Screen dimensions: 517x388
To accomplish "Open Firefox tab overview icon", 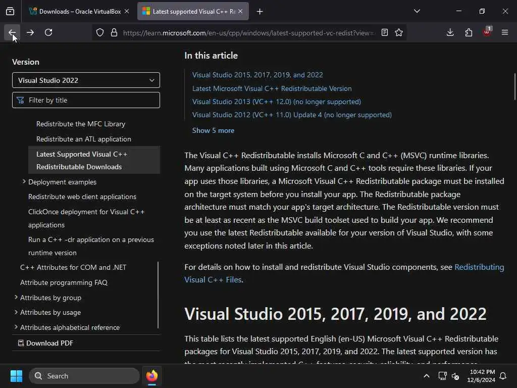I will pos(10,11).
